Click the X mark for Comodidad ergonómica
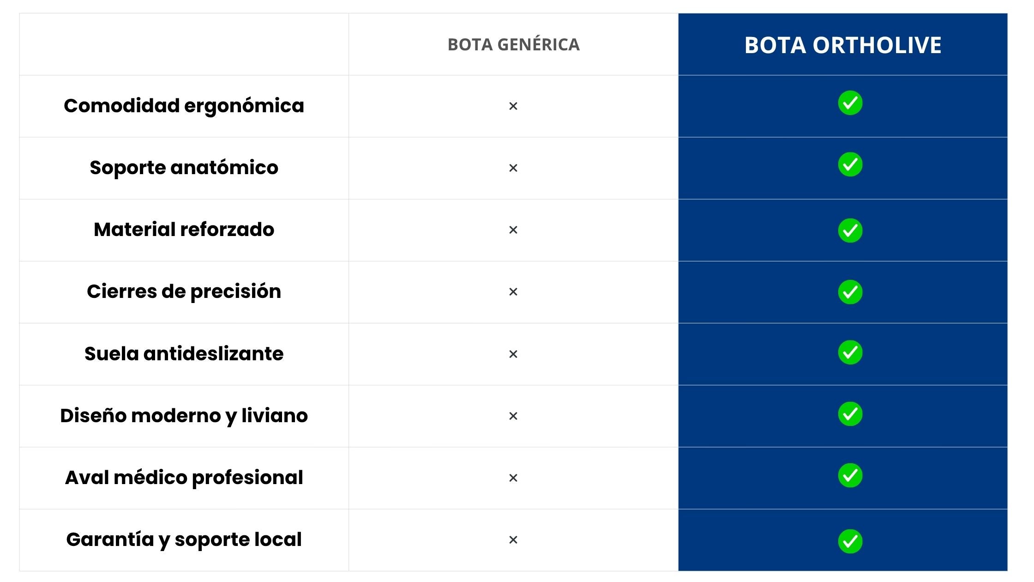Screen dimensions: 1034x582 pos(513,106)
